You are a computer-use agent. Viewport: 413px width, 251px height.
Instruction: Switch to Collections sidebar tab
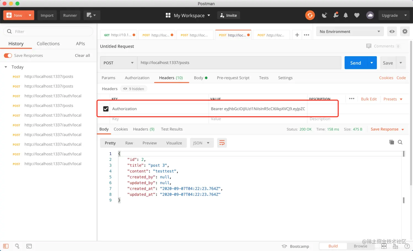pos(48,44)
